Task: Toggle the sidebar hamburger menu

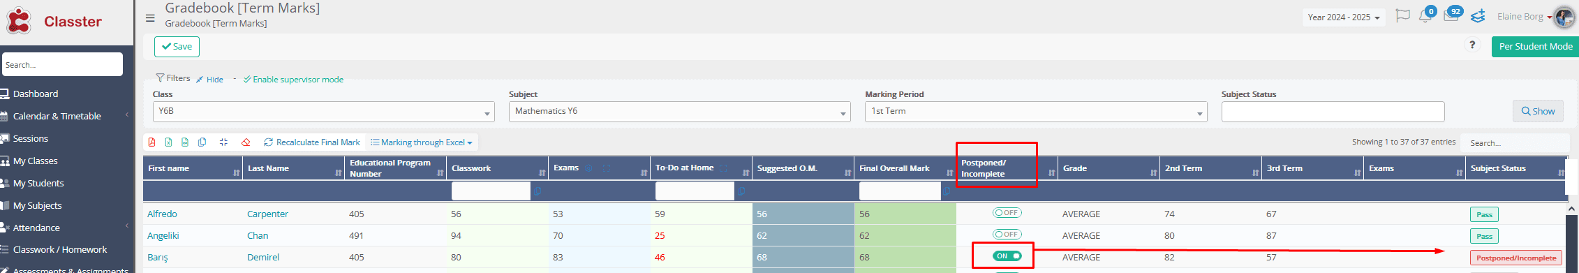Action: 150,18
